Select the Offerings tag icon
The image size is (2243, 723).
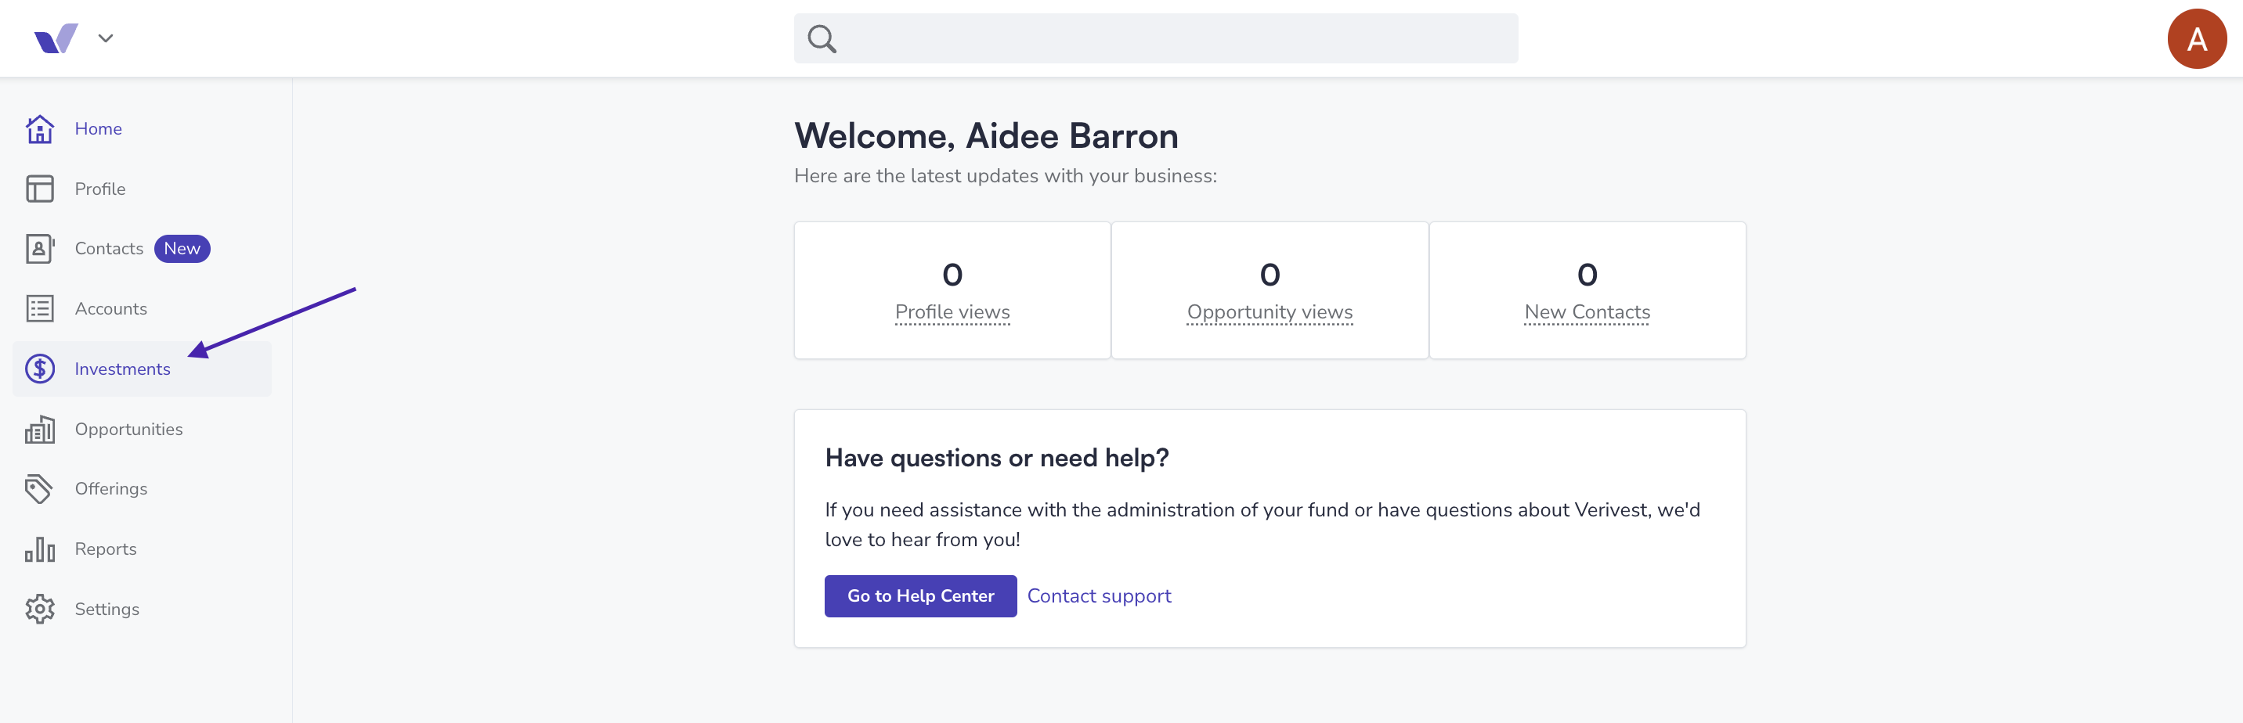(x=40, y=489)
